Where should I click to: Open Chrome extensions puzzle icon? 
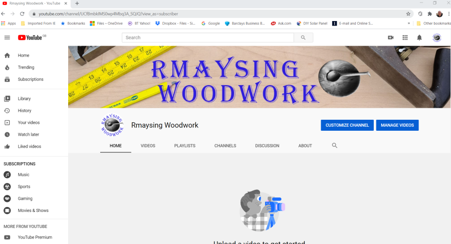point(429,14)
